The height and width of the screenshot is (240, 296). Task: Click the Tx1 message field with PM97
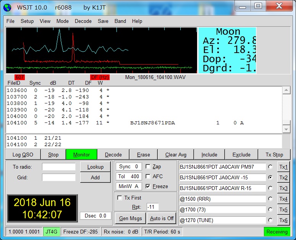pyautogui.click(x=222, y=167)
